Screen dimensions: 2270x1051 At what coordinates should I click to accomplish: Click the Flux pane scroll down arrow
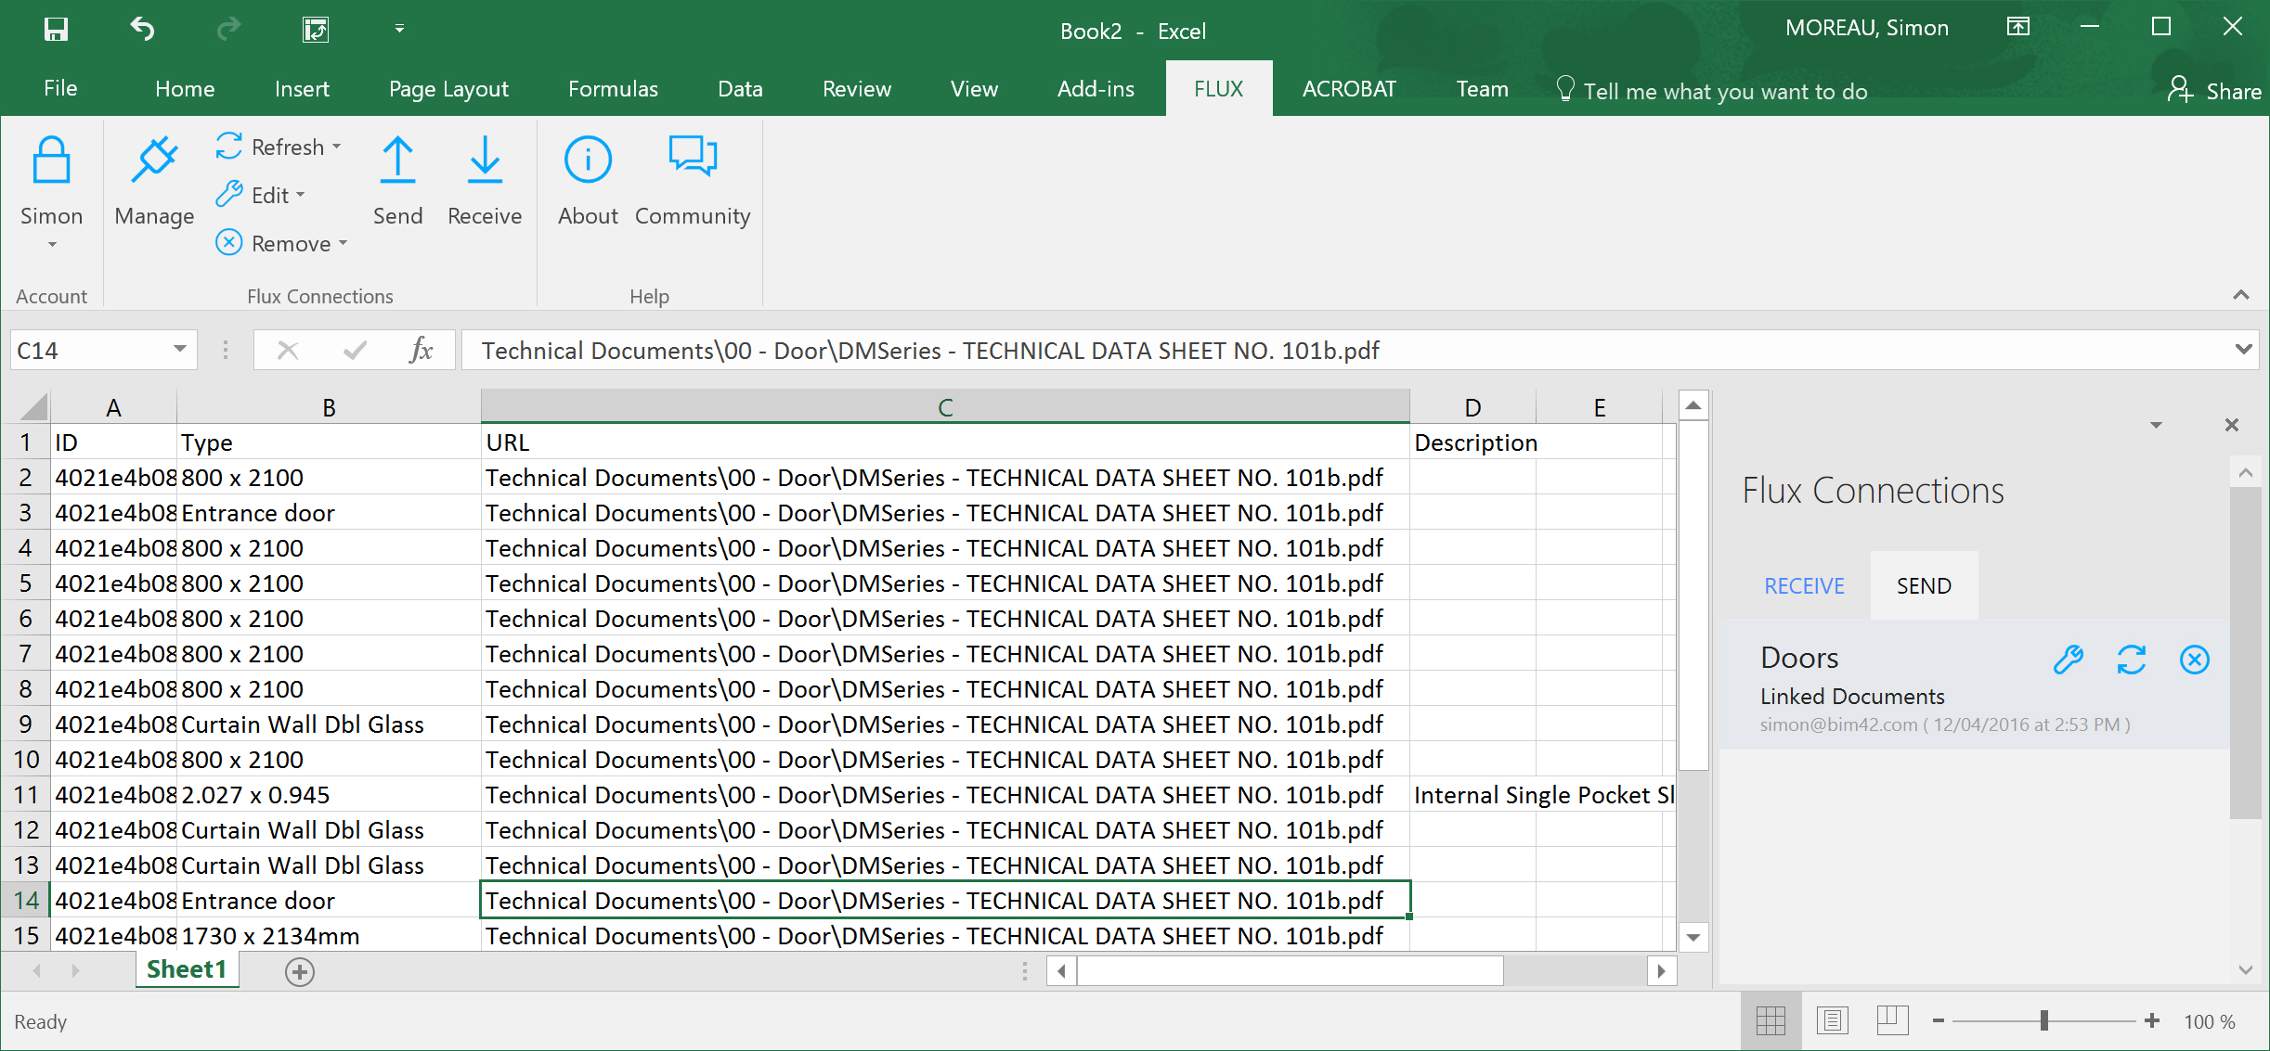point(2246,970)
